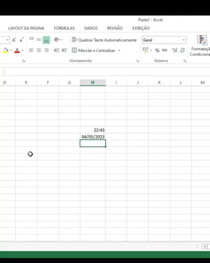This screenshot has width=210, height=263.
Task: Open the Geral number format dropdown
Action: tap(183, 40)
